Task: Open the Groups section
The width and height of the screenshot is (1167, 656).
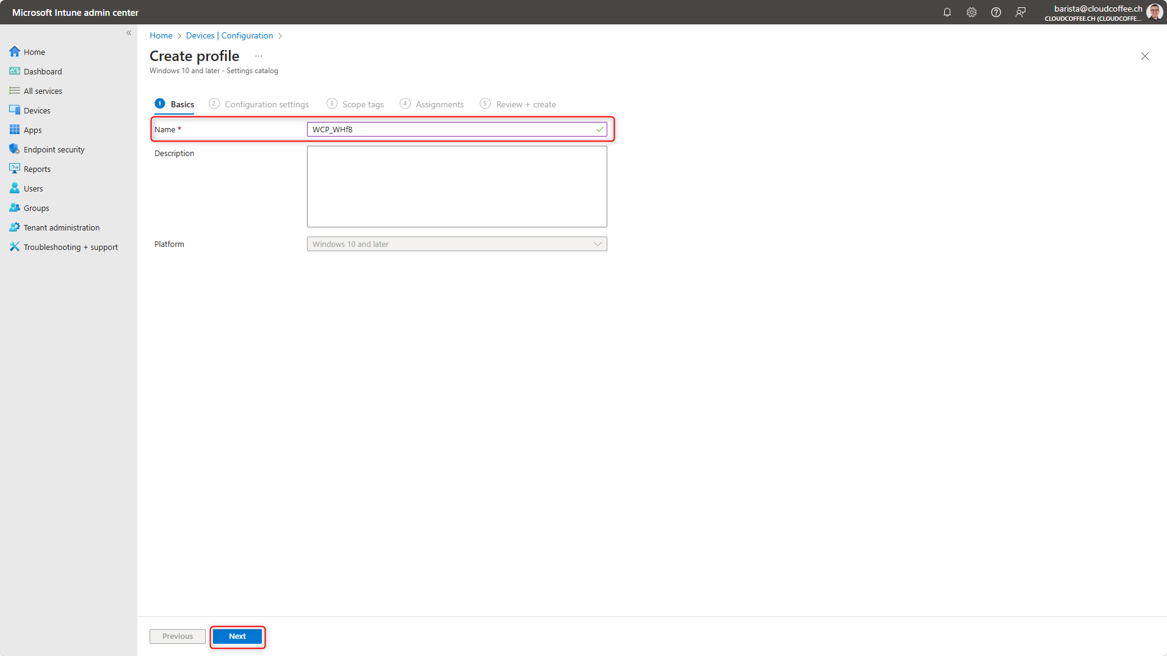Action: click(x=35, y=207)
